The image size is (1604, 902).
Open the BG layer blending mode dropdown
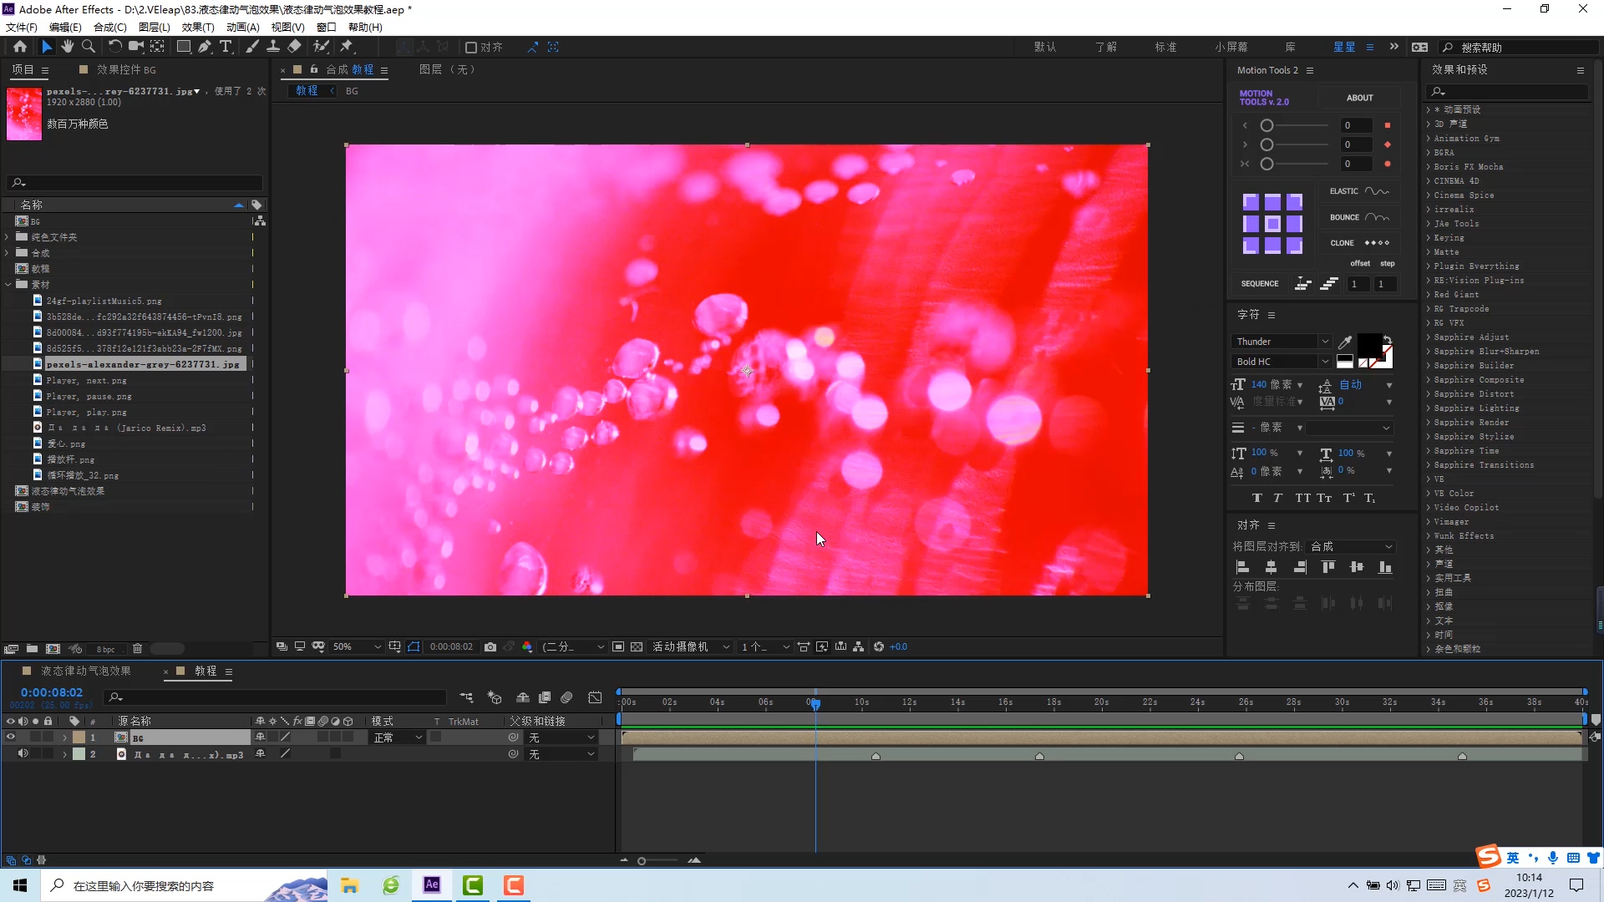[398, 737]
